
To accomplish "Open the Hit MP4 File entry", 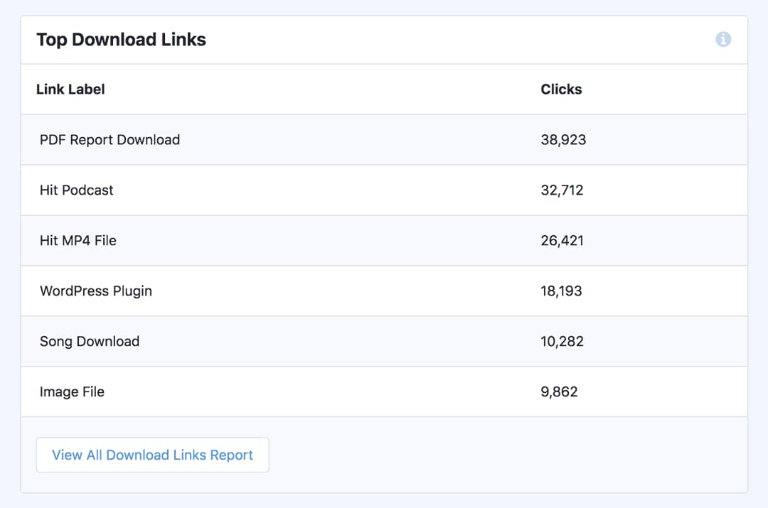I will click(77, 240).
